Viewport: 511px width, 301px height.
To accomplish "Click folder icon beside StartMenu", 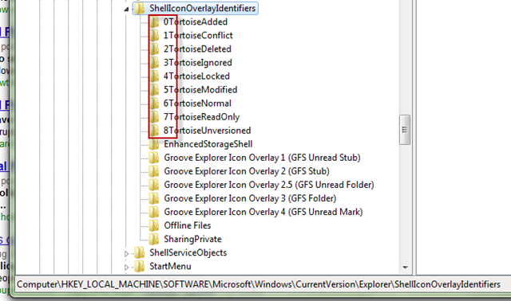I will (140, 267).
